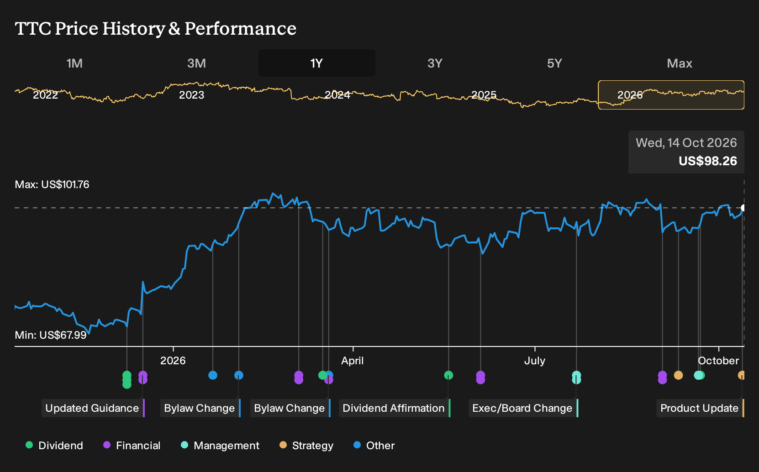Select the 1M time range tab
The height and width of the screenshot is (472, 759).
tap(74, 63)
